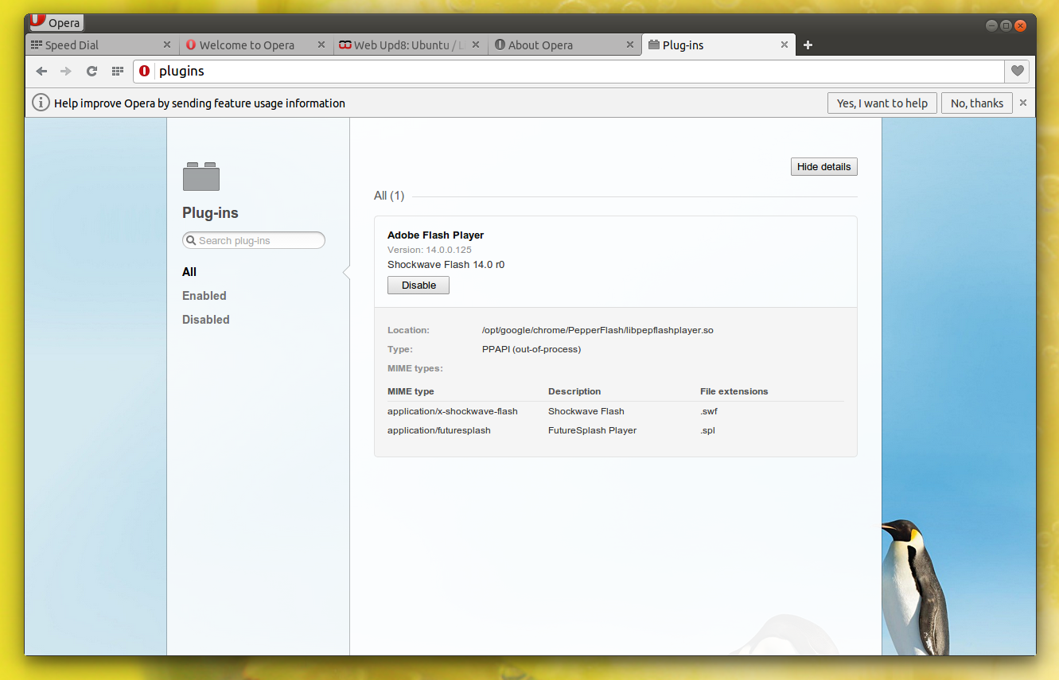Click the 'Version: 14.0.0.125' text
This screenshot has height=680, width=1059.
(x=430, y=250)
